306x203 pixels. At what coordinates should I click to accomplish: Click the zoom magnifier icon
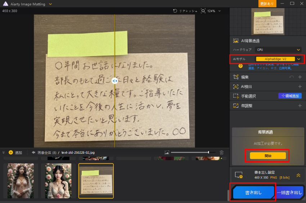coord(203,11)
